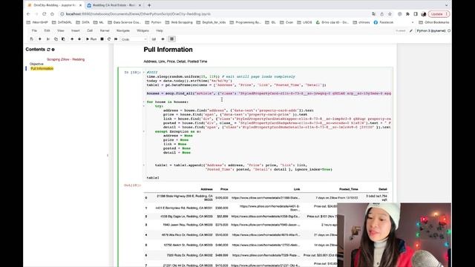The width and height of the screenshot is (475, 267).
Task: Toggle the browser side panel icon
Action: (x=416, y=14)
